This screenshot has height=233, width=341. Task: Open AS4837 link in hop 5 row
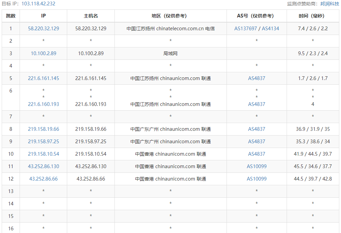(x=257, y=78)
